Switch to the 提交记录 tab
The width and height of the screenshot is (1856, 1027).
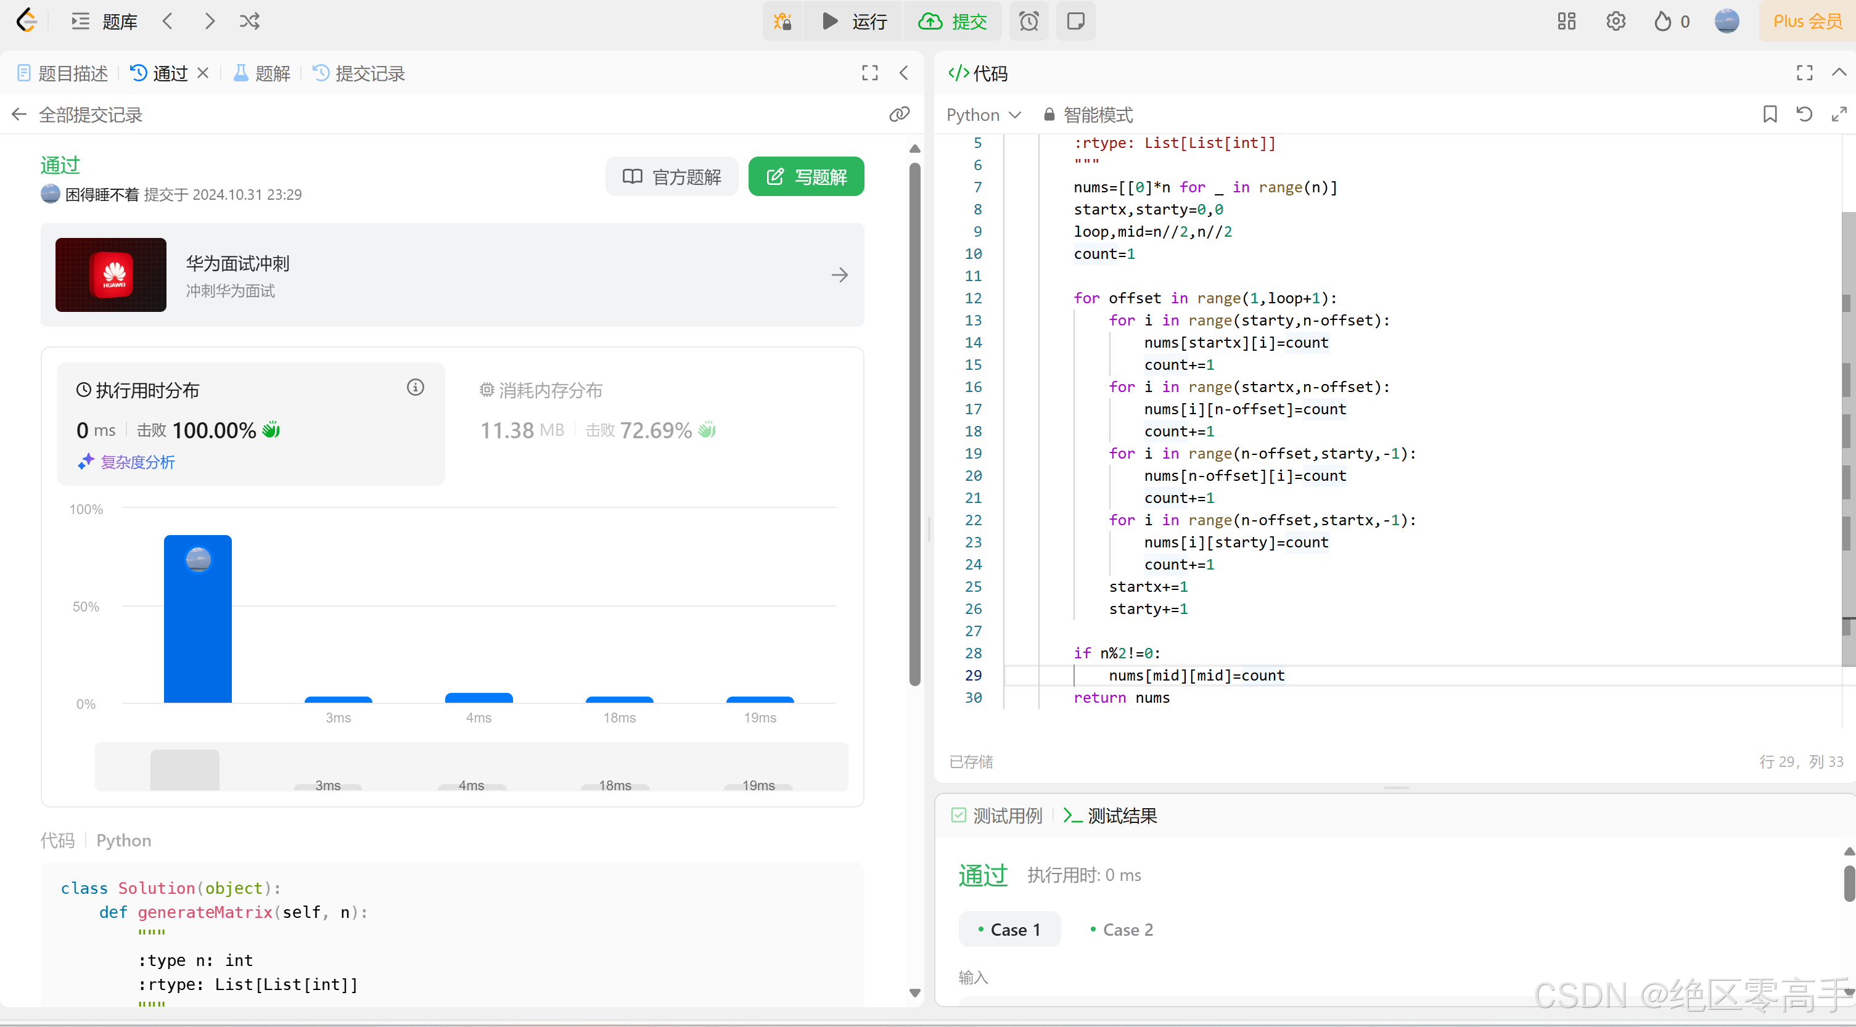click(x=359, y=73)
